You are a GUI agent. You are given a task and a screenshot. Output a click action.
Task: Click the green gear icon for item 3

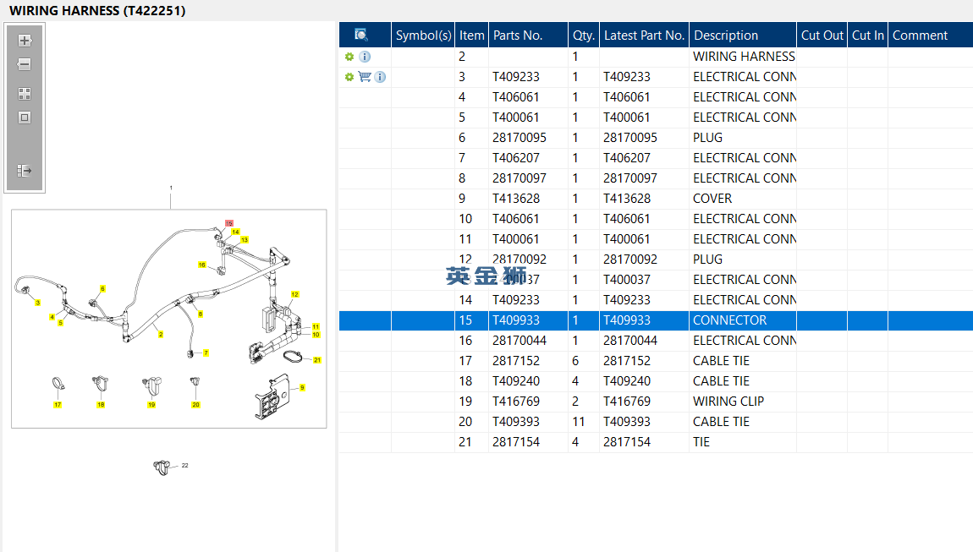349,77
